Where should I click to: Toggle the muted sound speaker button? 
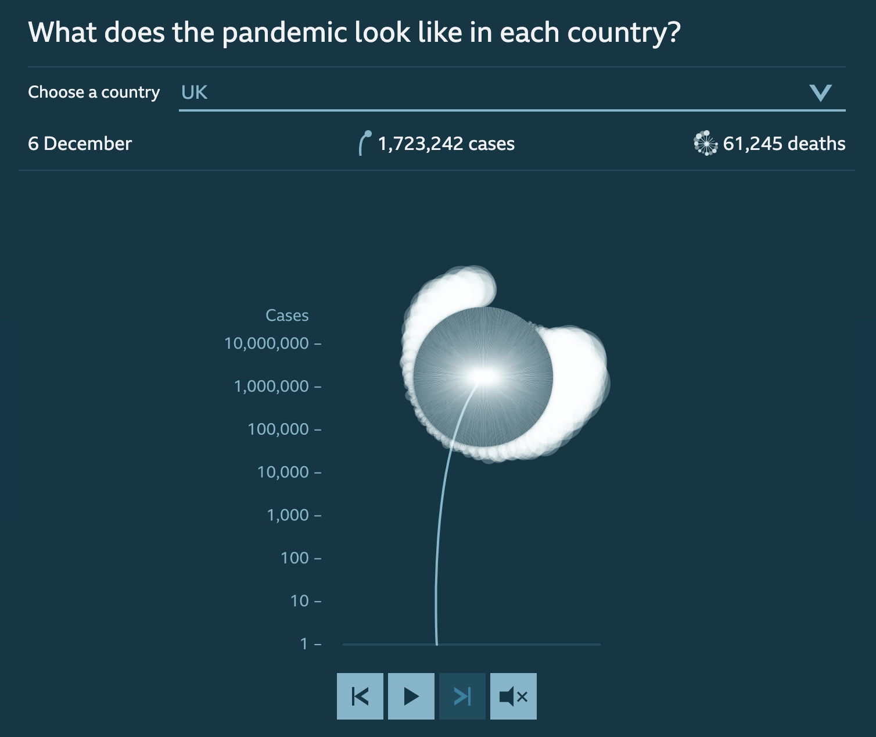point(514,696)
